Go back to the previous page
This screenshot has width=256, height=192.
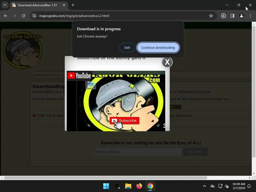coord(5,16)
